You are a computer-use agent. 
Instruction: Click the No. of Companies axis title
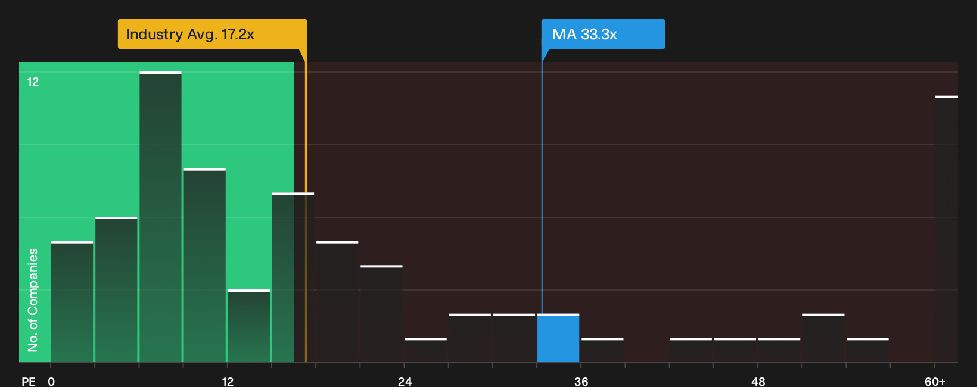33,300
